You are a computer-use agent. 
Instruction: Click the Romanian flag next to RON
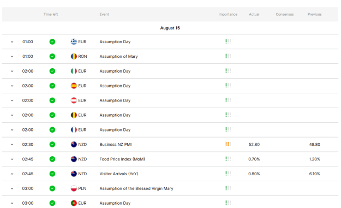74,56
